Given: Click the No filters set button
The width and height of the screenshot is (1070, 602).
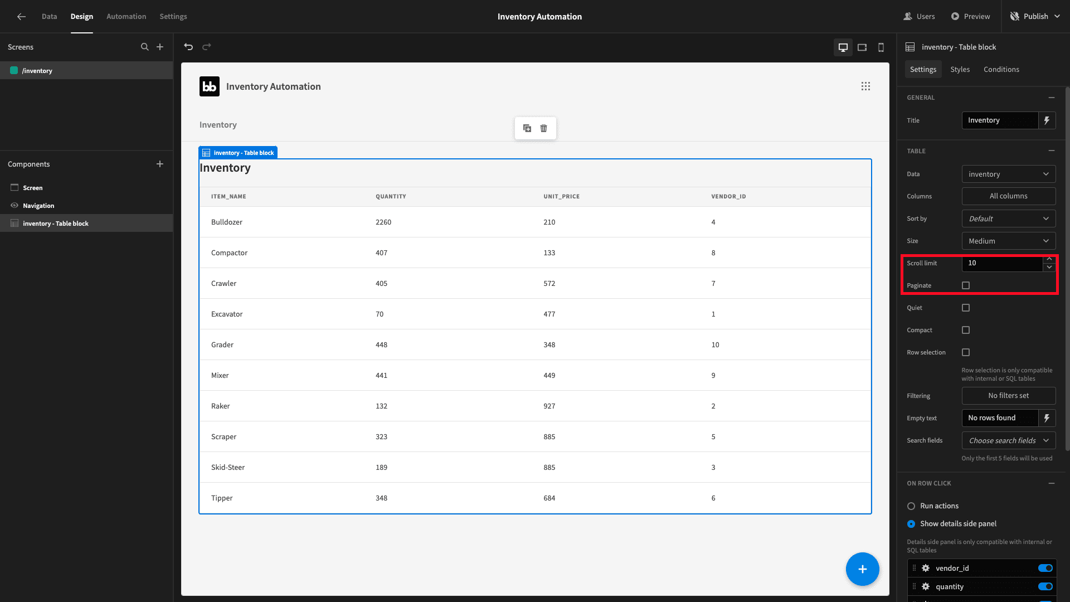Looking at the screenshot, I should 1009,396.
